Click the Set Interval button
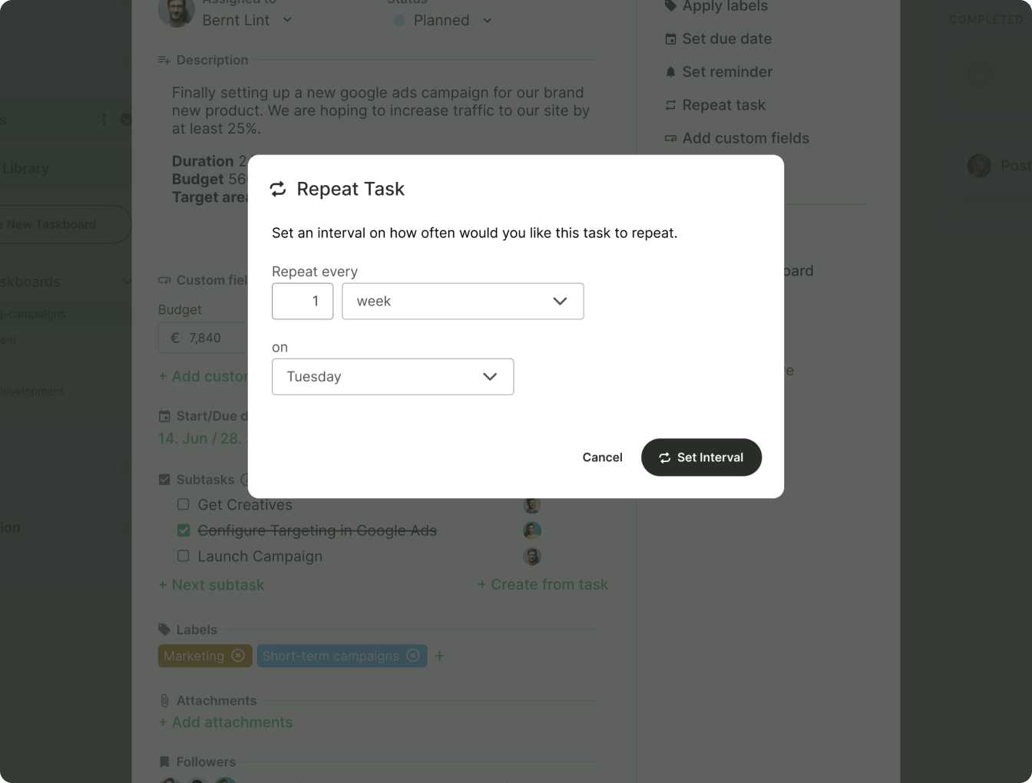1032x783 pixels. [701, 458]
